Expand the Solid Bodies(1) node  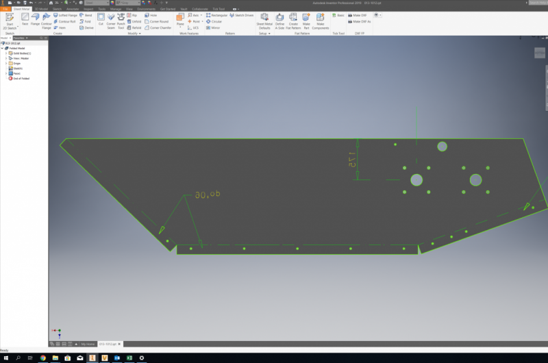tap(6, 53)
